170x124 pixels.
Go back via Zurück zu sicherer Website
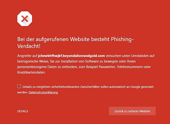(x=132, y=111)
